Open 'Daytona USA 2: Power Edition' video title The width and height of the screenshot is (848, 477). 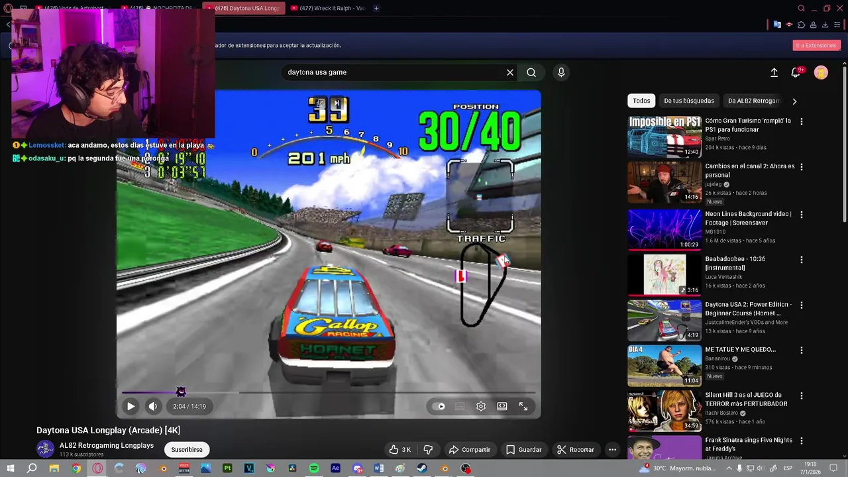coord(748,309)
